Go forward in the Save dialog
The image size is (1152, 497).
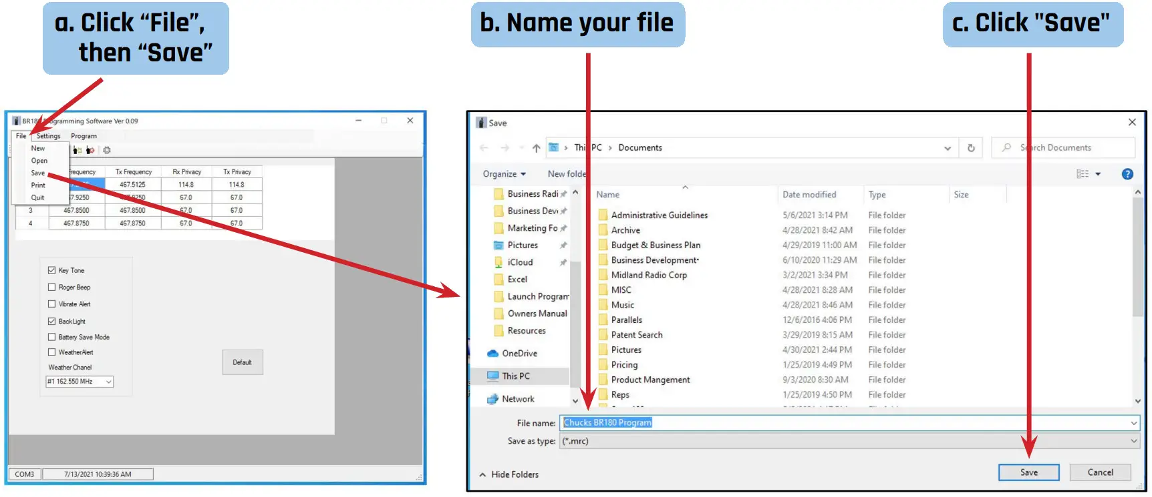(505, 148)
